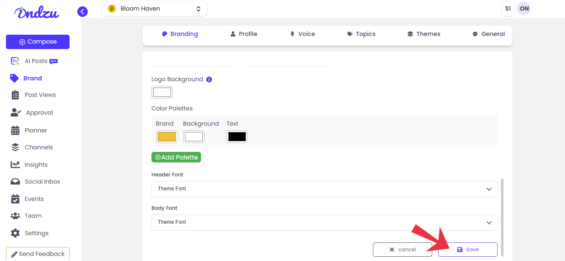Switch to the Voice tab
The image size is (565, 261).
[302, 34]
